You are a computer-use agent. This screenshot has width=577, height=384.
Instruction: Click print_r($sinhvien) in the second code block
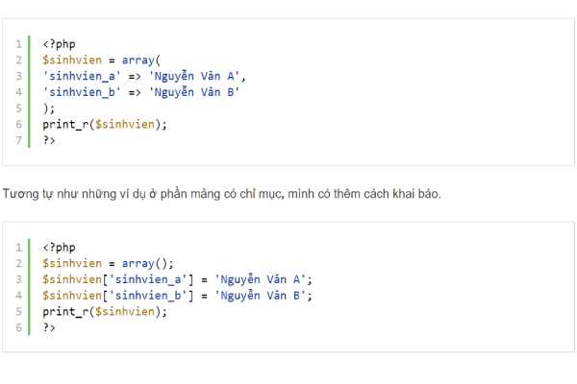(104, 312)
